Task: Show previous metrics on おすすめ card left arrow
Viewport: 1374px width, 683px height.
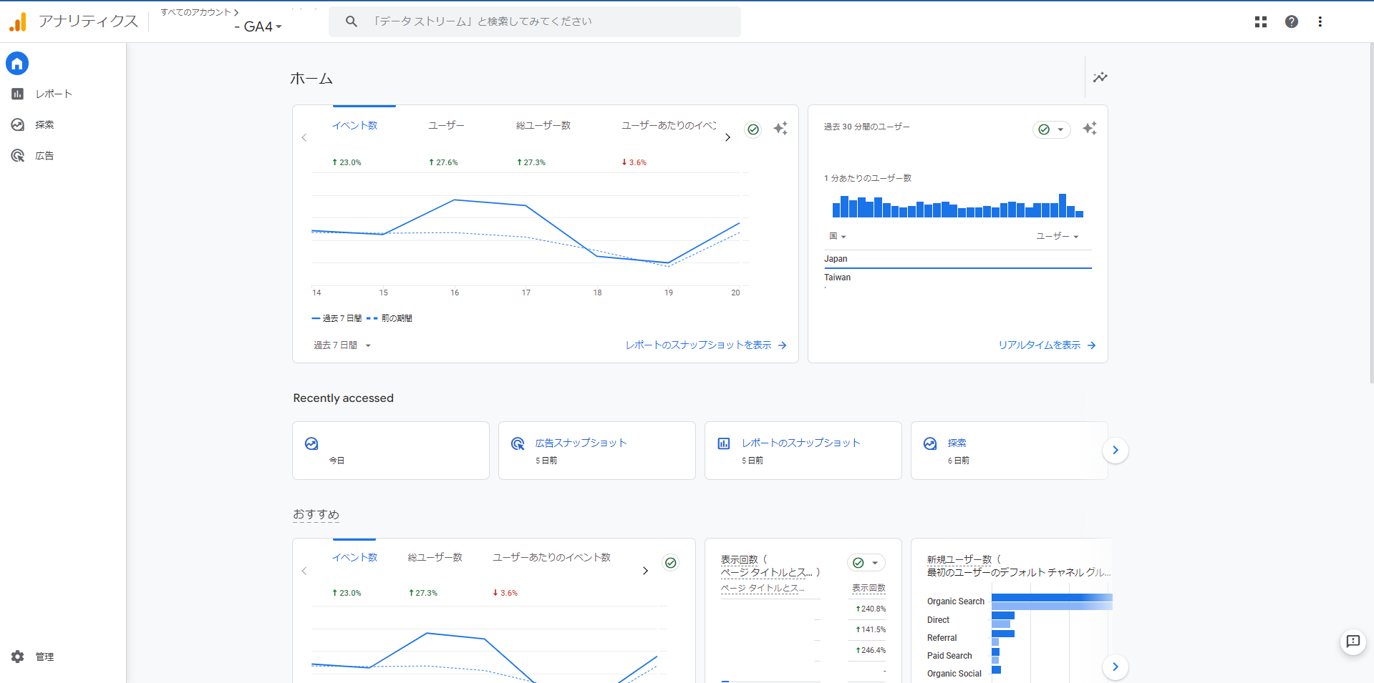Action: pyautogui.click(x=304, y=571)
